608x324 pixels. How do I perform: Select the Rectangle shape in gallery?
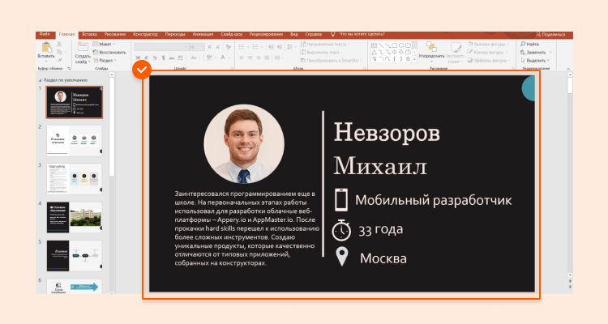[x=394, y=45]
